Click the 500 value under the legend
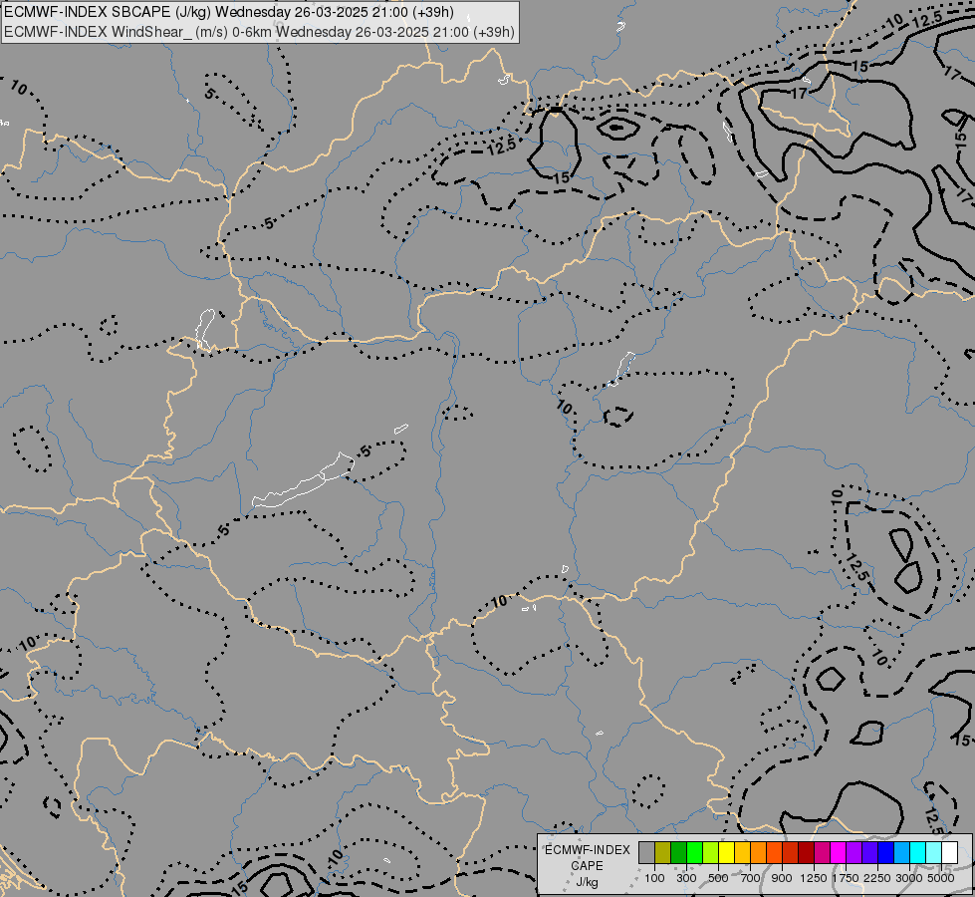This screenshot has width=975, height=897. click(x=718, y=878)
